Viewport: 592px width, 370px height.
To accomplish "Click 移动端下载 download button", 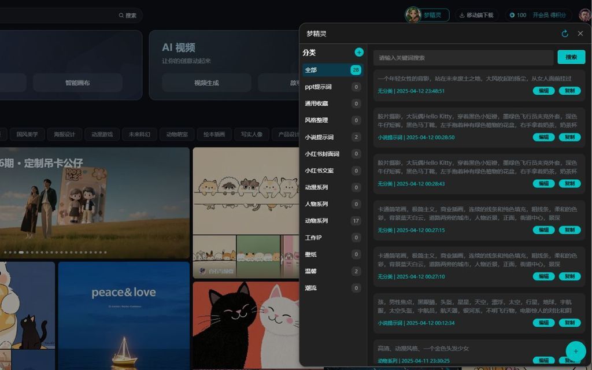I will tap(476, 15).
